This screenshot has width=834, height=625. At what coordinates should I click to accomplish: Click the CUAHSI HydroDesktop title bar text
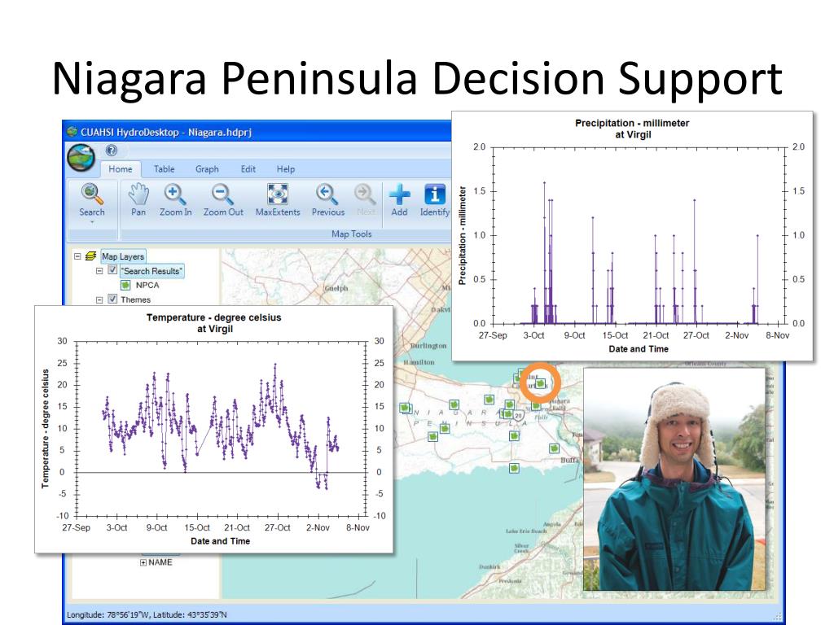pyautogui.click(x=166, y=132)
